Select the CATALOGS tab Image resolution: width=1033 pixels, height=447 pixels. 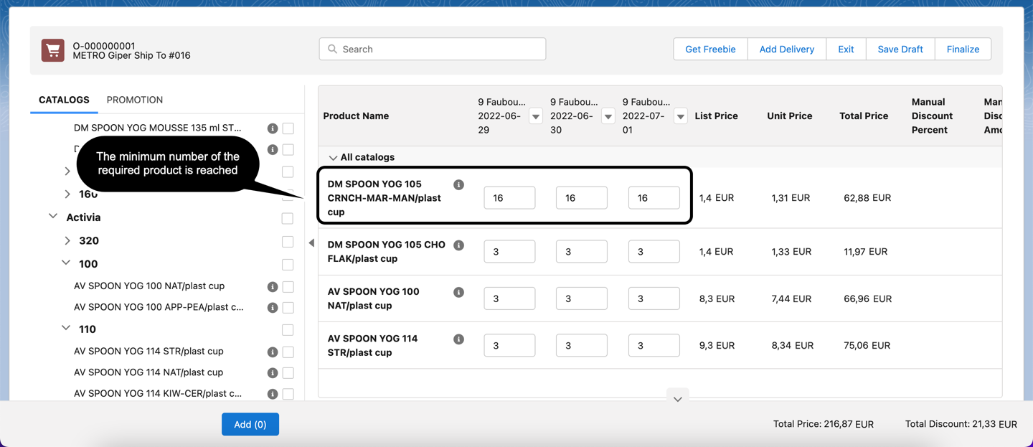[x=64, y=100]
